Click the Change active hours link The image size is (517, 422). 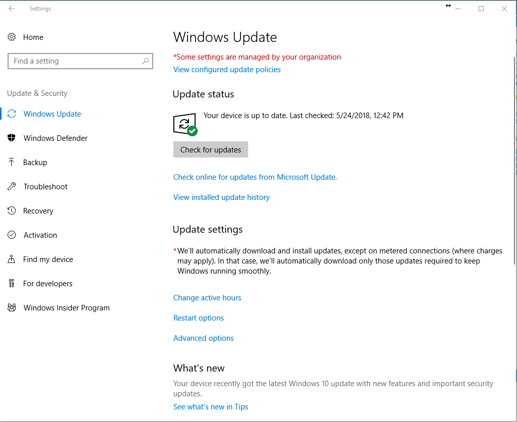207,298
